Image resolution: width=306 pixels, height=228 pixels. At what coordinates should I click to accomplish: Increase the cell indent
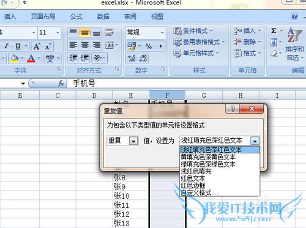tap(84, 58)
